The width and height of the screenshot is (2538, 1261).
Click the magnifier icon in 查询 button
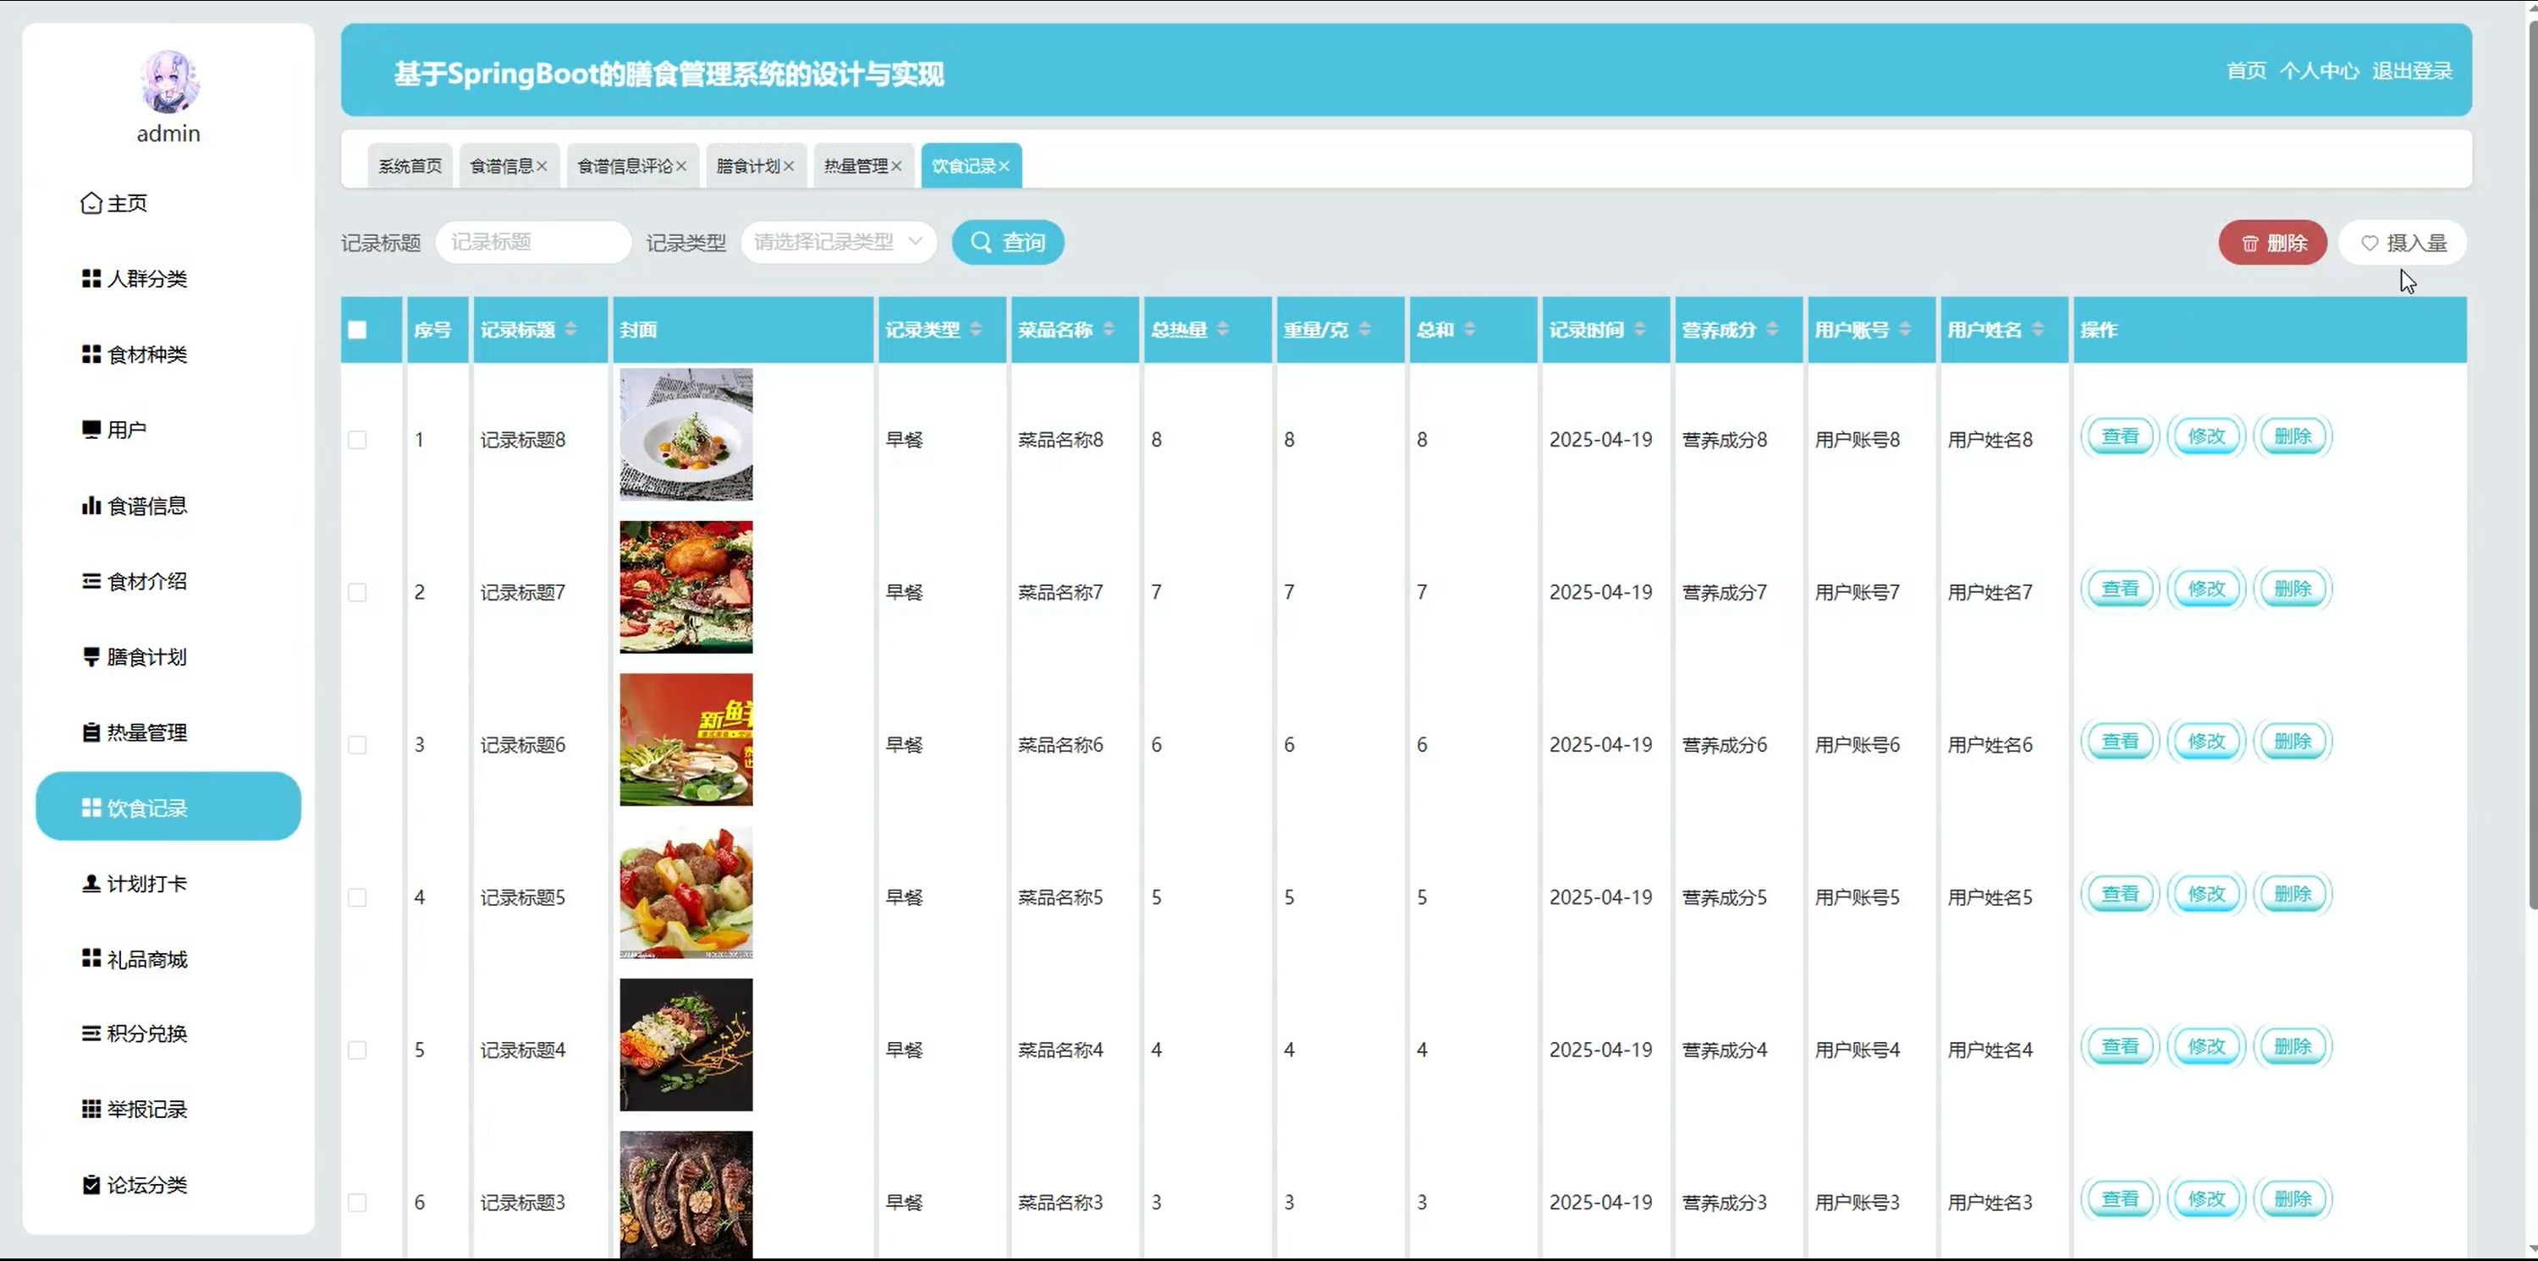[x=982, y=242]
